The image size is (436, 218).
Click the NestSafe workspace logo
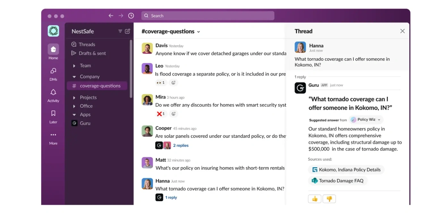(x=53, y=31)
